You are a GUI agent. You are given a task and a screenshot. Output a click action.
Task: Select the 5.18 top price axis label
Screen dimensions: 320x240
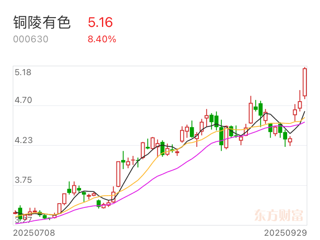23,72
